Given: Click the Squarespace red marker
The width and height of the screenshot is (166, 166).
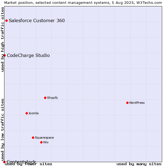Looking at the screenshot, I should (x=33, y=138).
